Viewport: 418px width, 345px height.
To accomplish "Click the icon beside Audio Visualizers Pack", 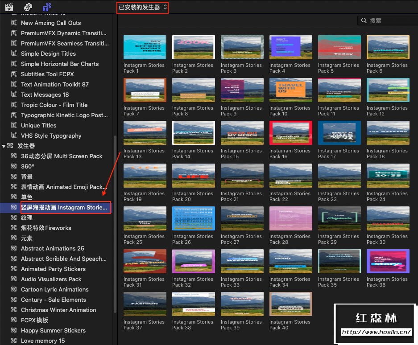I will [x=13, y=279].
